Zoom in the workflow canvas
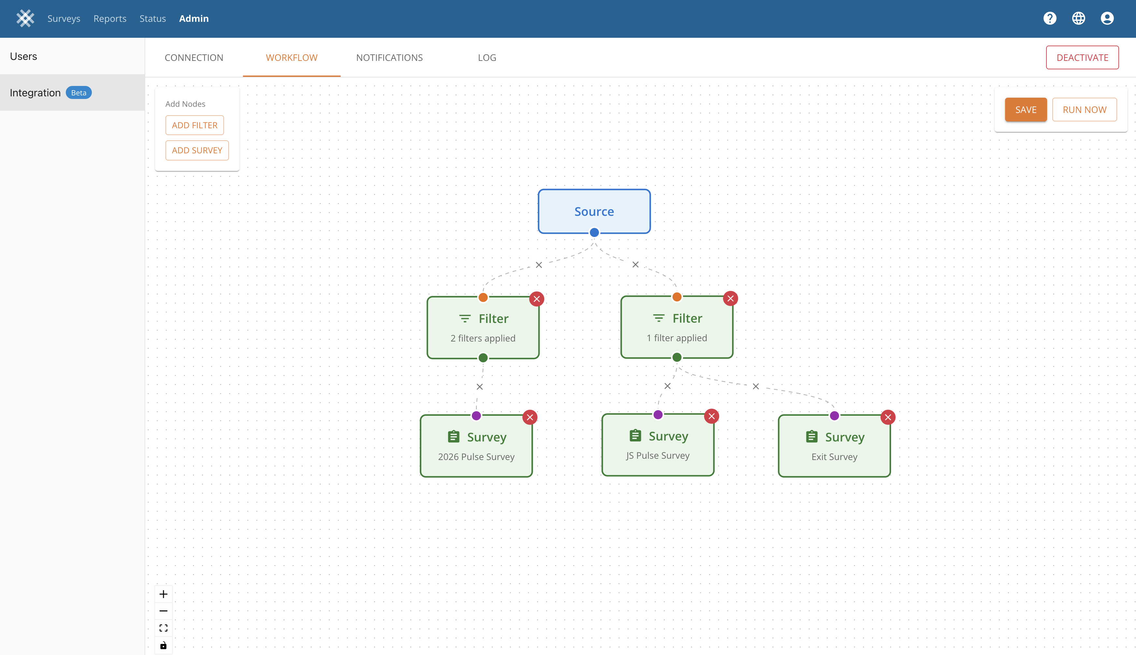The image size is (1136, 655). pos(163,594)
